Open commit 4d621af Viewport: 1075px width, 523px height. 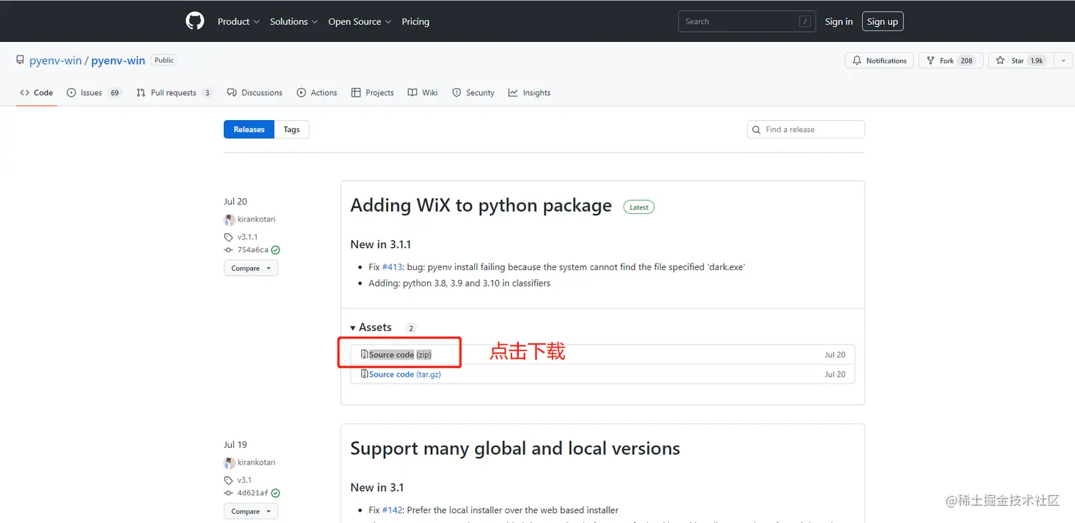click(253, 493)
